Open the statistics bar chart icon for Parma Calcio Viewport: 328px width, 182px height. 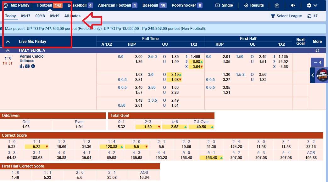point(21,66)
